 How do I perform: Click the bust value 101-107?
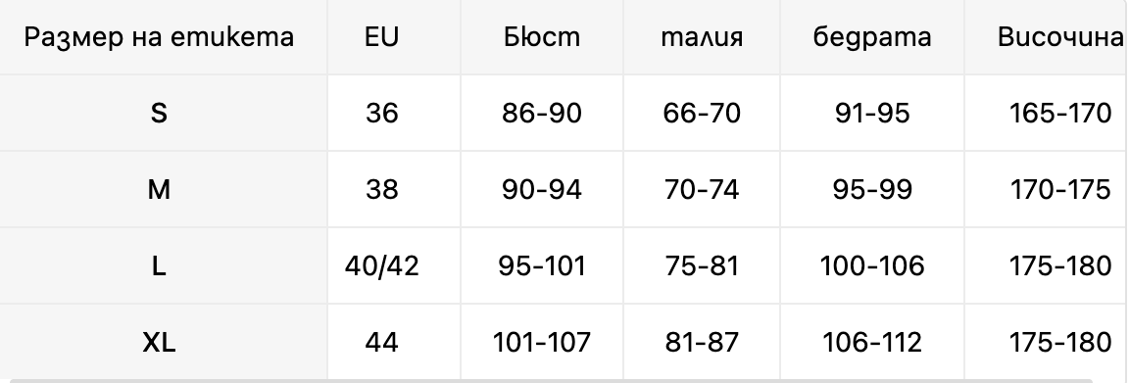coord(541,343)
